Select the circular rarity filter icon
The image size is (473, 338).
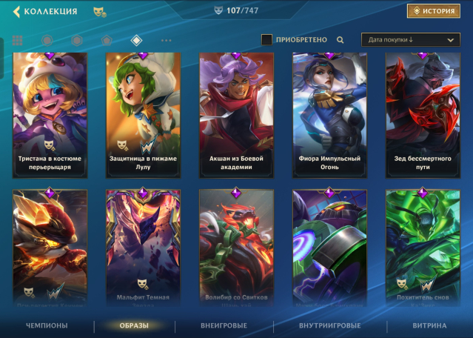point(47,40)
